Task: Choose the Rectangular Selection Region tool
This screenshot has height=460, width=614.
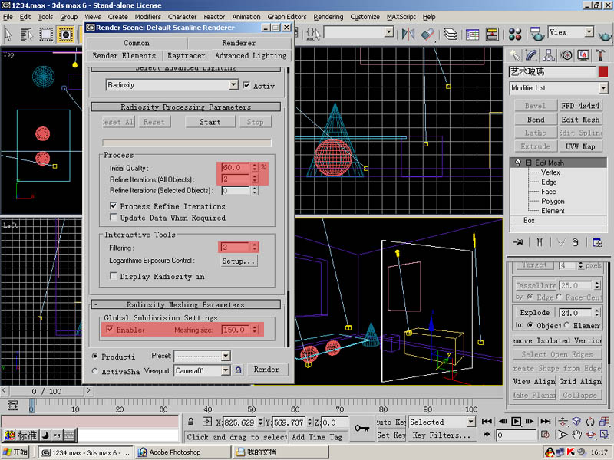Action: pos(46,34)
